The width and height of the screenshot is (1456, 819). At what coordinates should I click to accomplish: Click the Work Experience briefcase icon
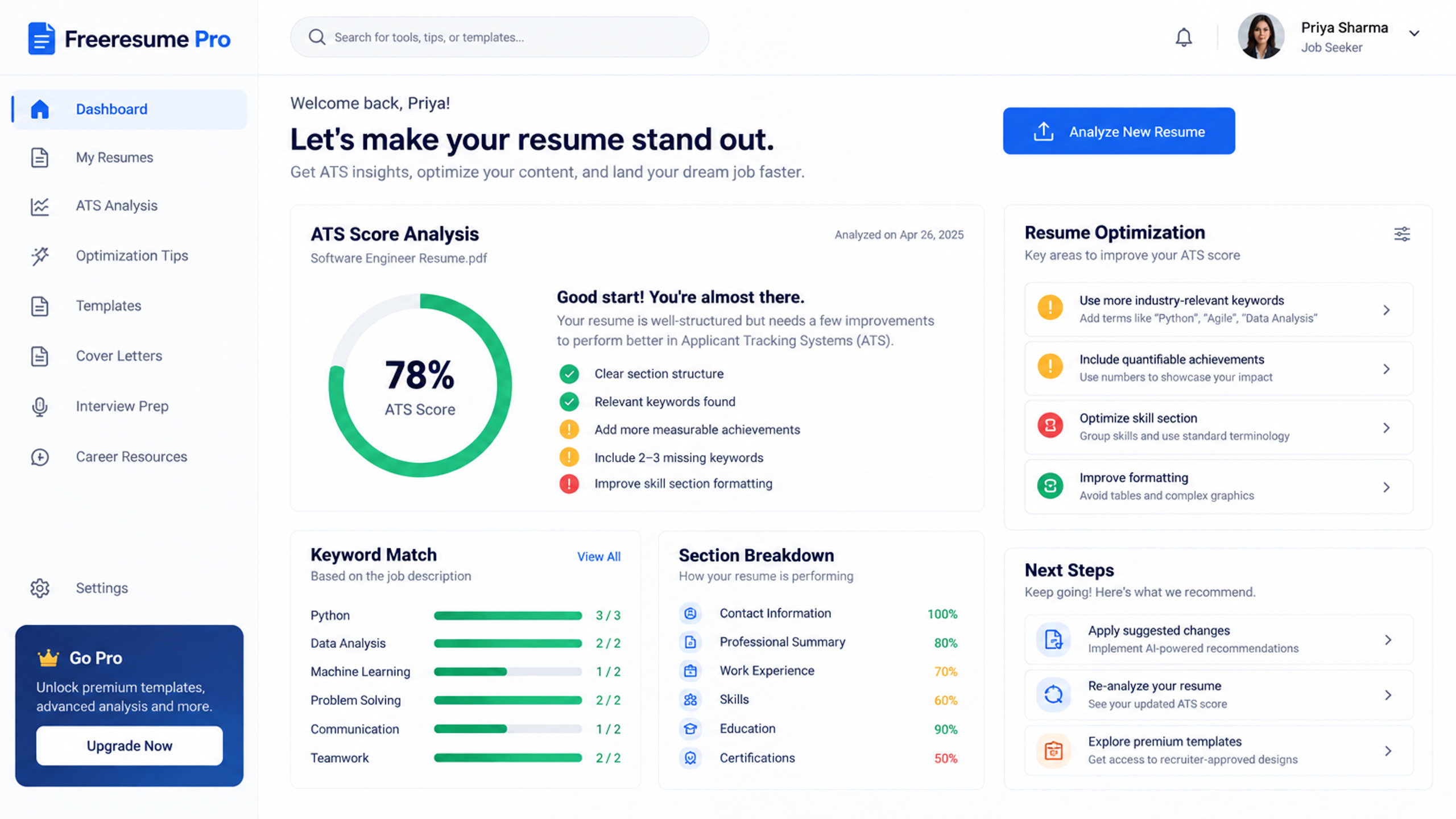690,671
